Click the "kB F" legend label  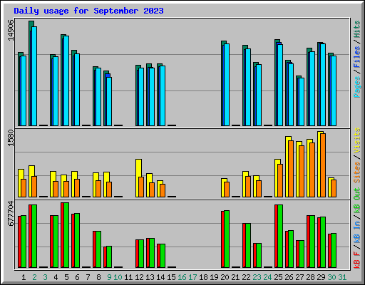357,260
